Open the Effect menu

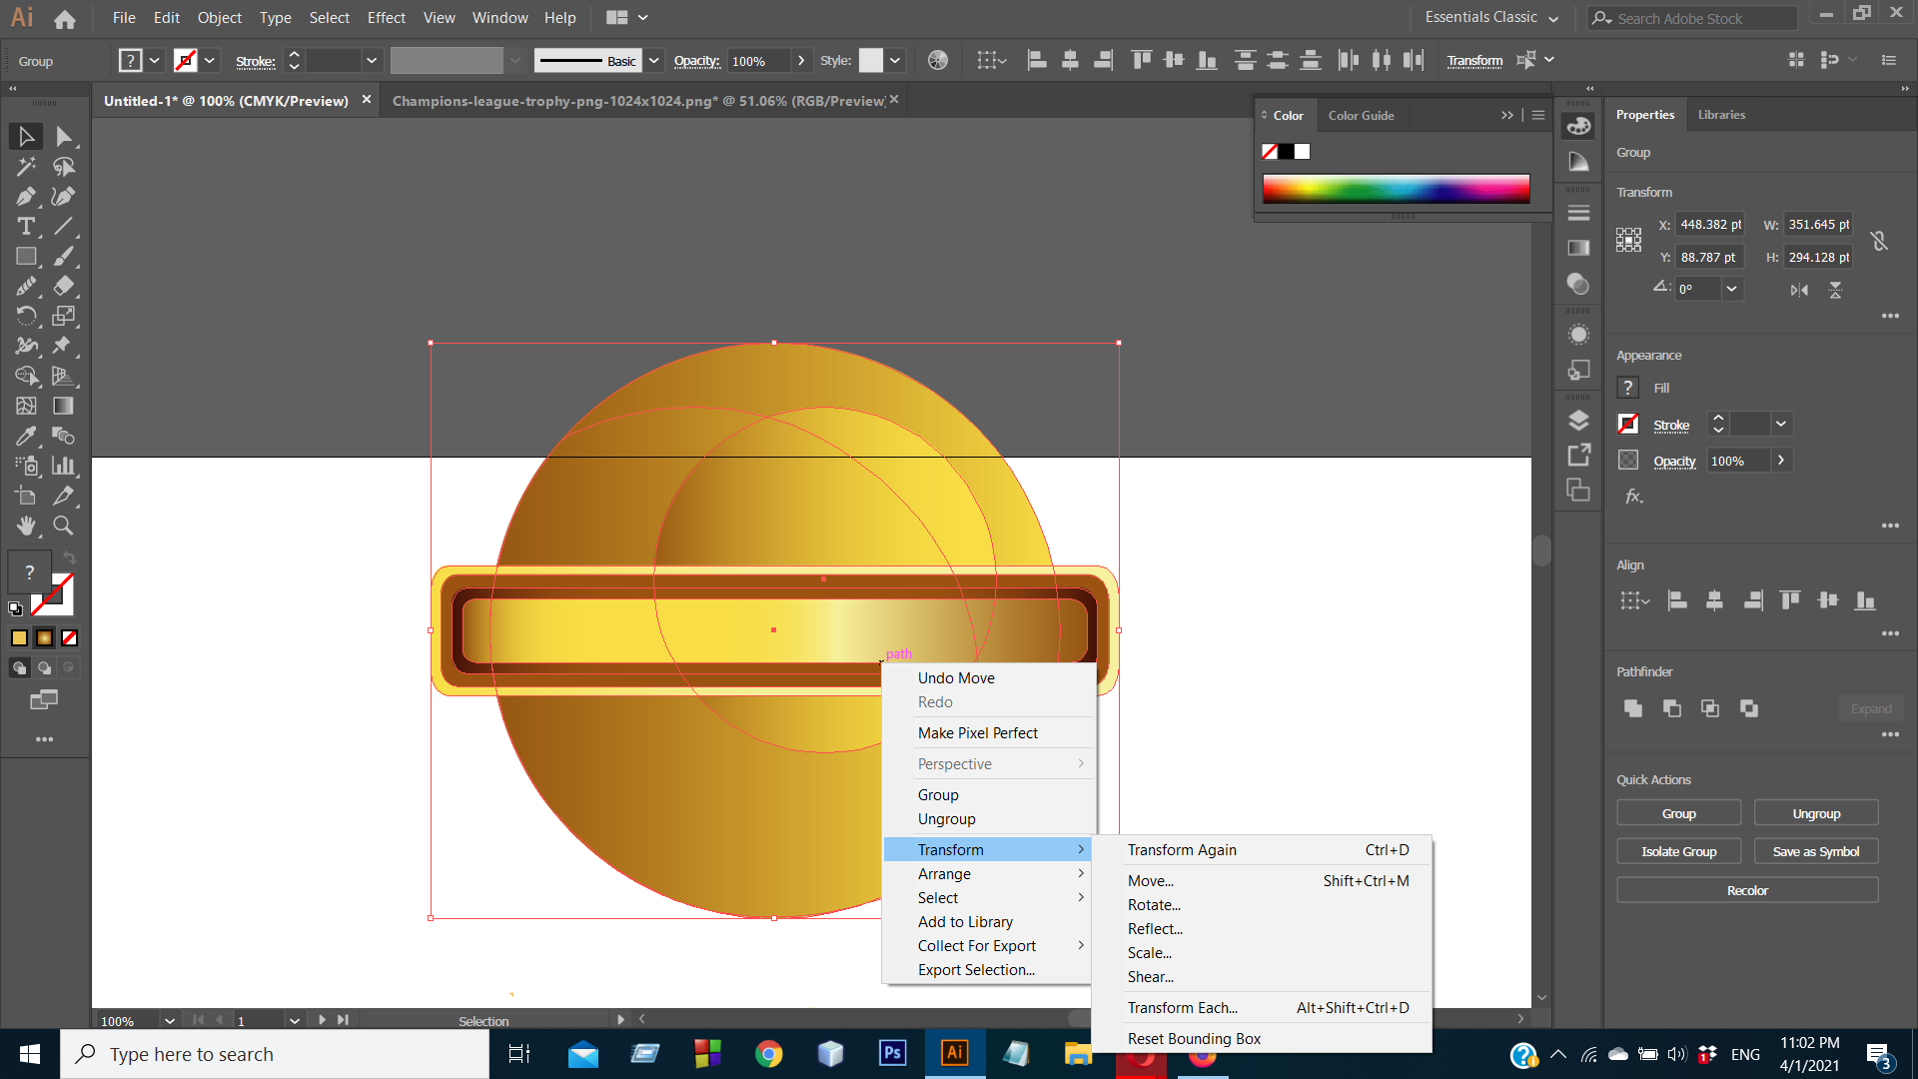(386, 18)
